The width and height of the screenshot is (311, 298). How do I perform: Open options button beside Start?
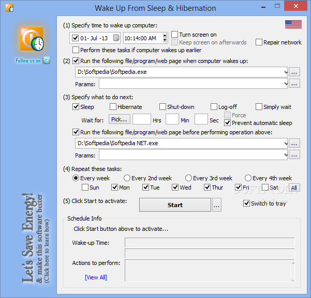(x=217, y=205)
